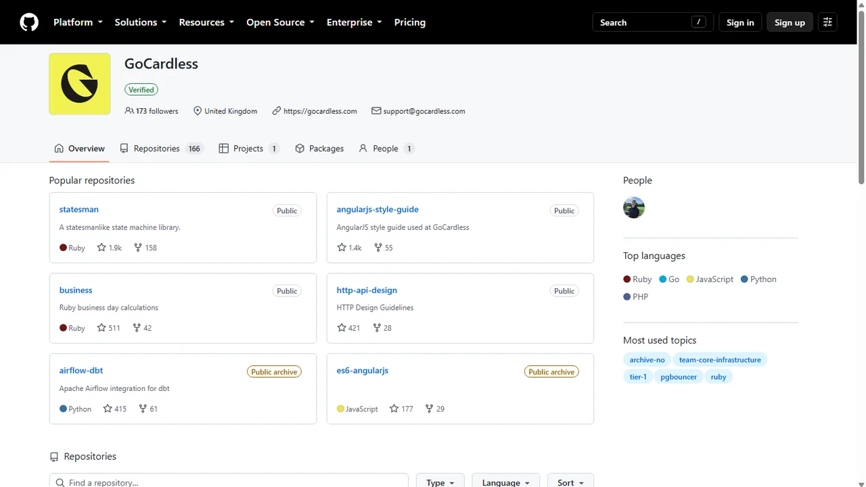View stargazers of the statesman repository

110,248
